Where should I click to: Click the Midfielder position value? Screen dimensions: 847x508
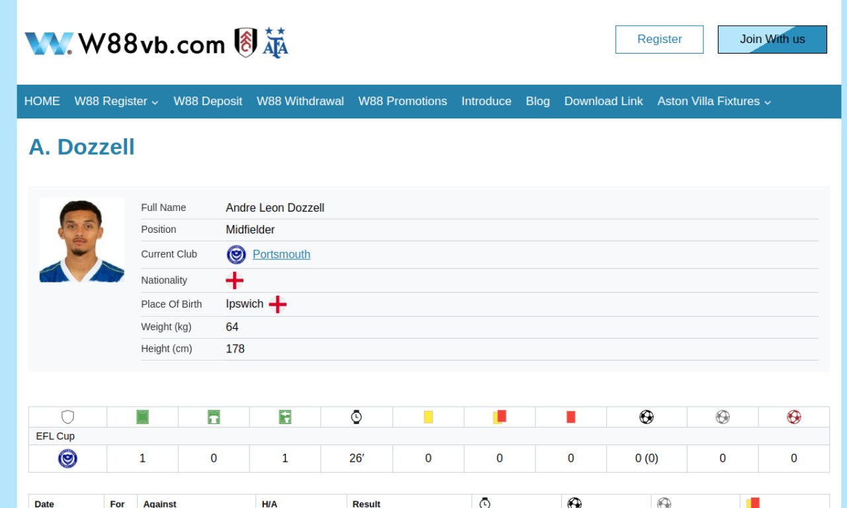pyautogui.click(x=250, y=230)
